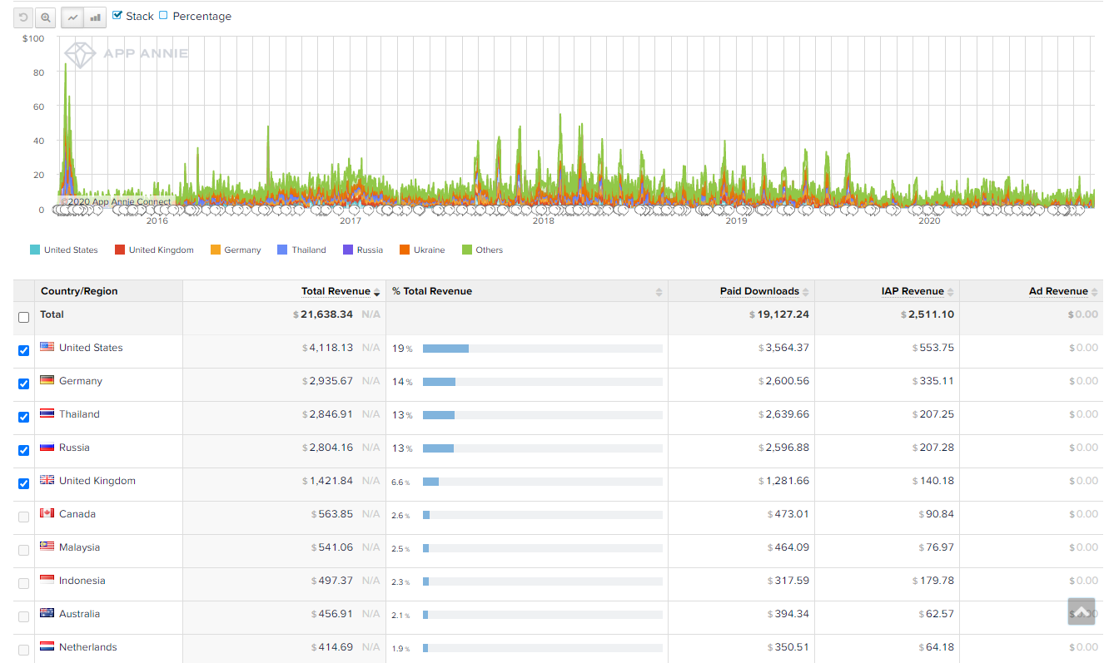Click Germany revenue $2,935.67
This screenshot has height=663, width=1109.
click(x=328, y=381)
